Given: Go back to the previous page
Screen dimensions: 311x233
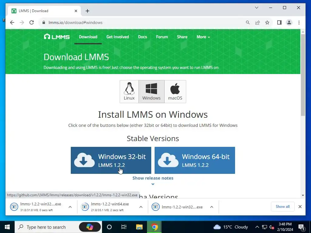Looking at the screenshot, I should (x=12, y=22).
